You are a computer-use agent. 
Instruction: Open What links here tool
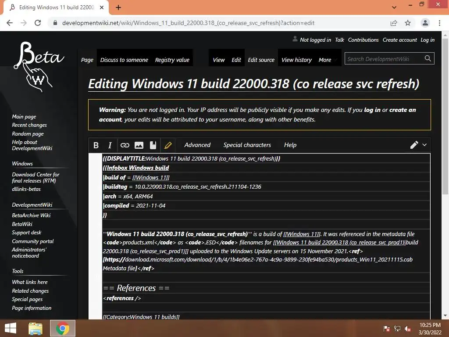tap(30, 282)
